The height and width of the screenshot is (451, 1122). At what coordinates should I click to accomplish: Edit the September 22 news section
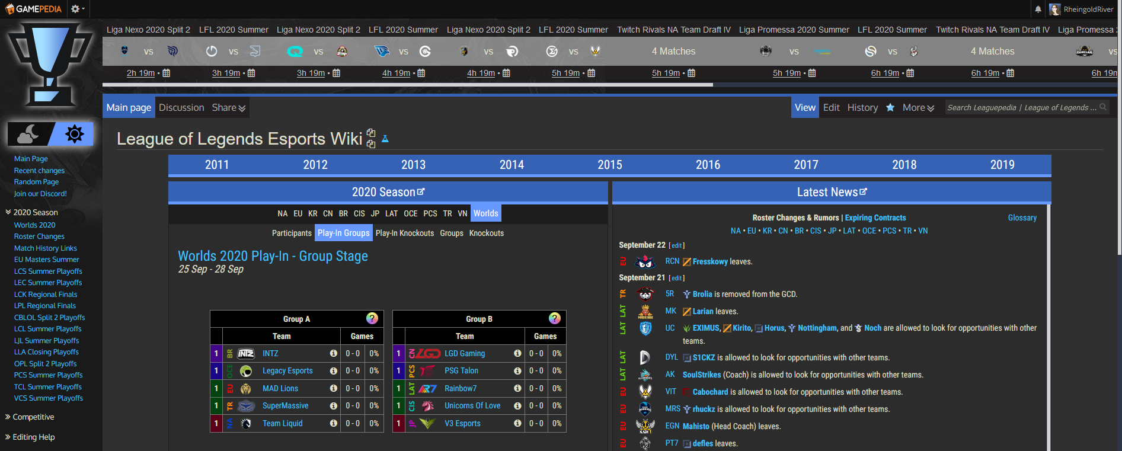point(676,245)
